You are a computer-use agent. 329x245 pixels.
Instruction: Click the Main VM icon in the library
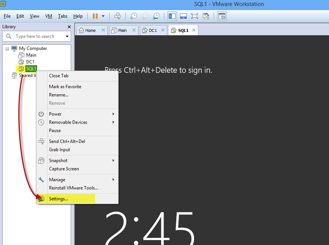point(21,55)
